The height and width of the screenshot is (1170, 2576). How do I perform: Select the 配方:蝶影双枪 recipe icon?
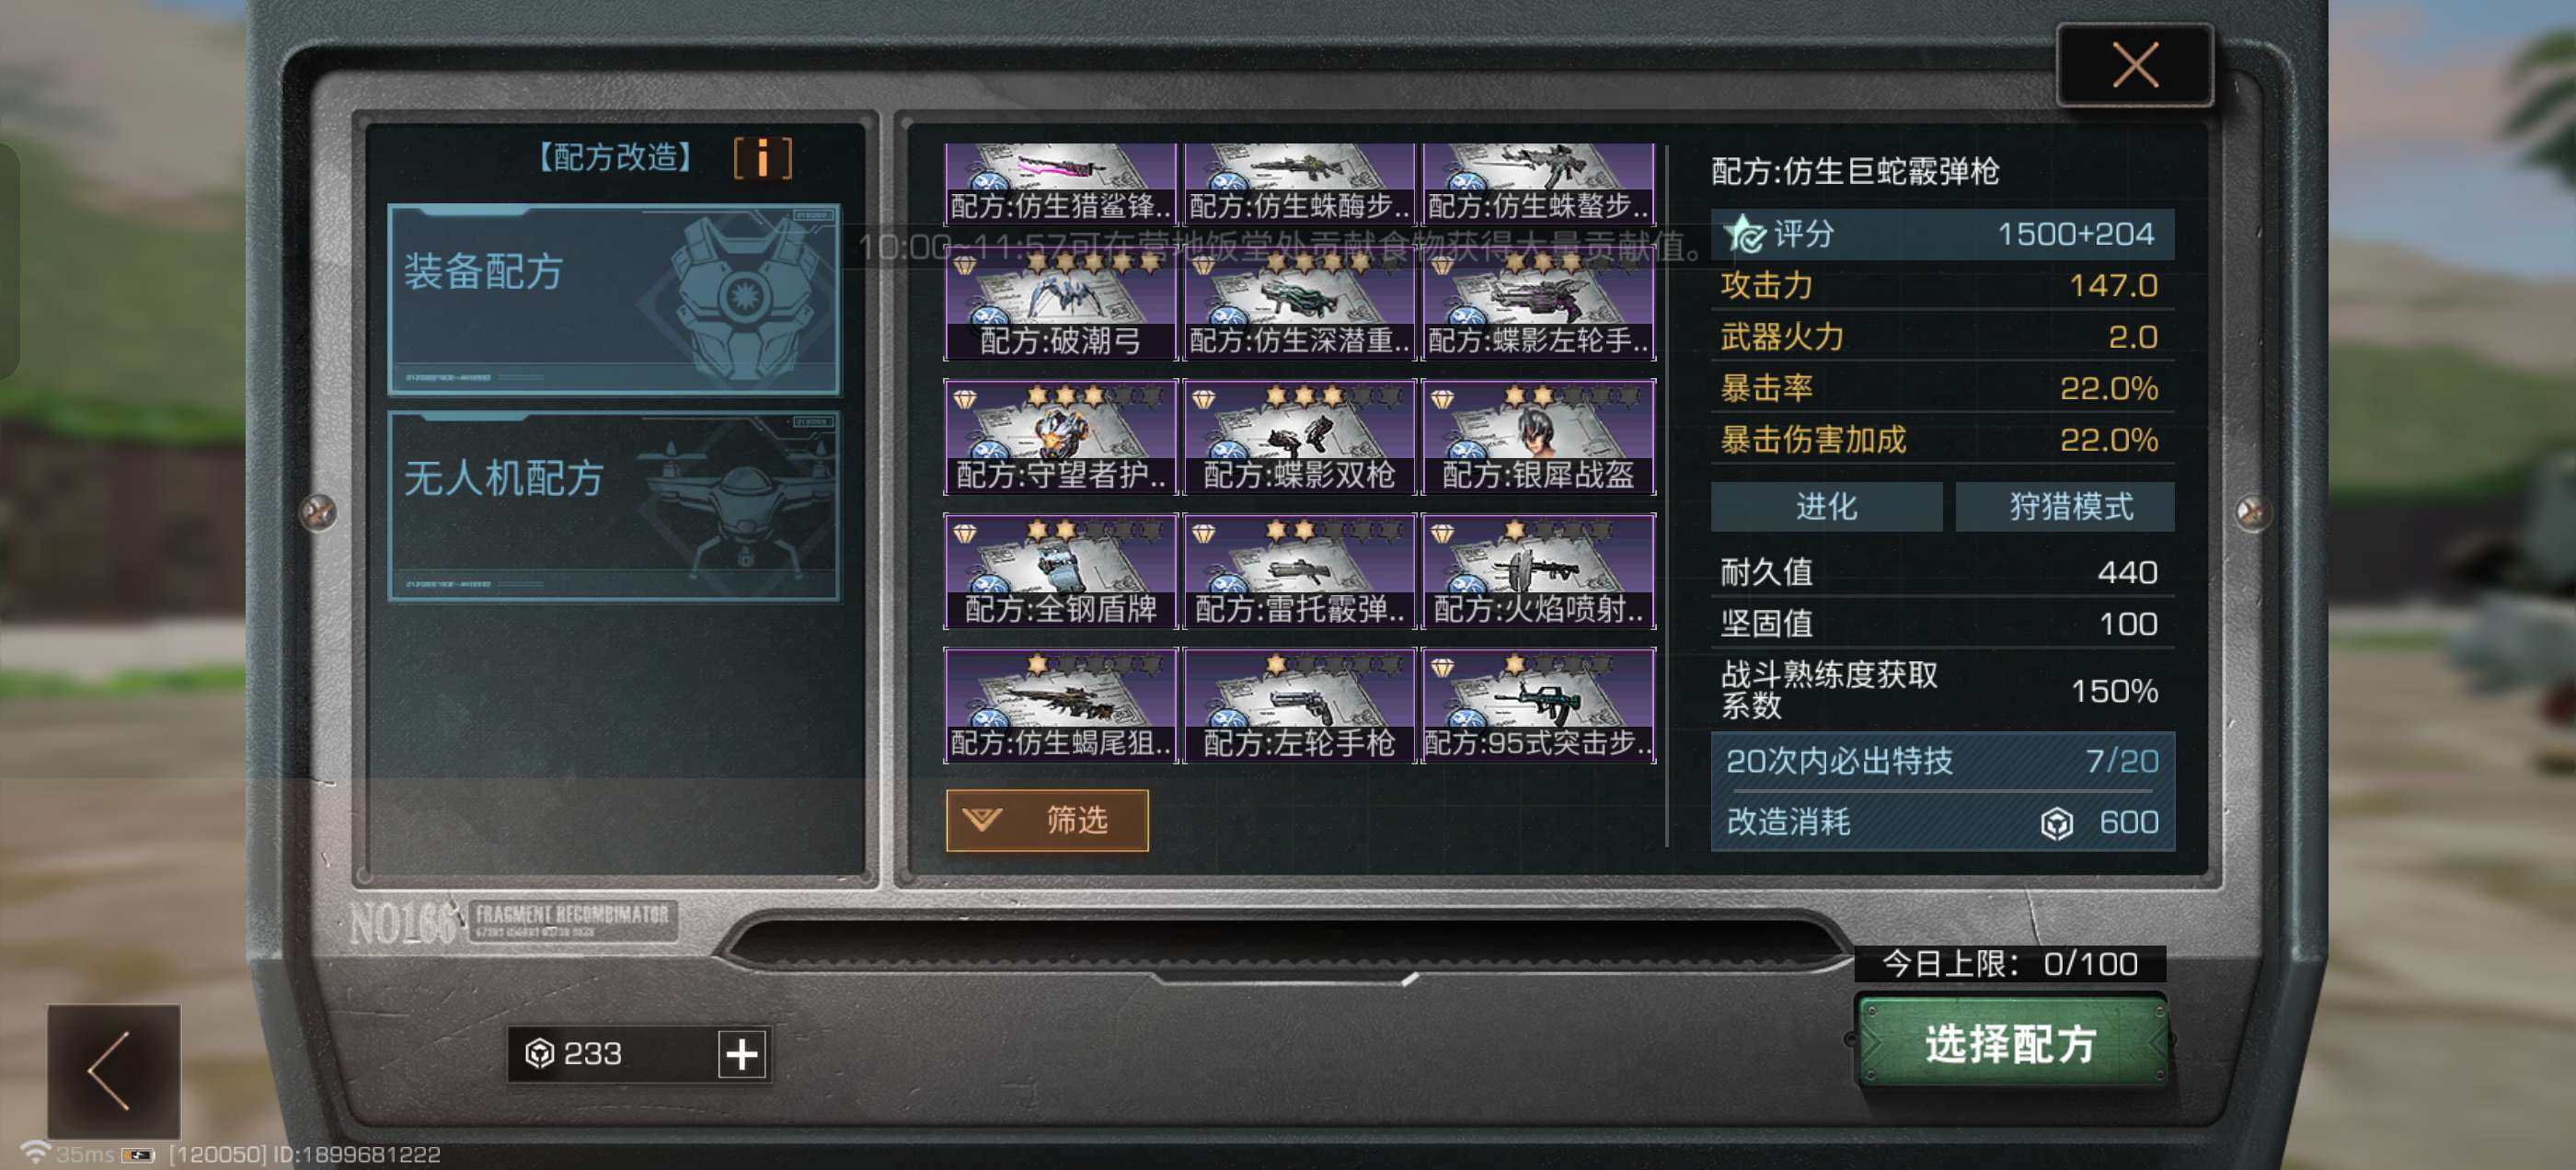(1299, 437)
